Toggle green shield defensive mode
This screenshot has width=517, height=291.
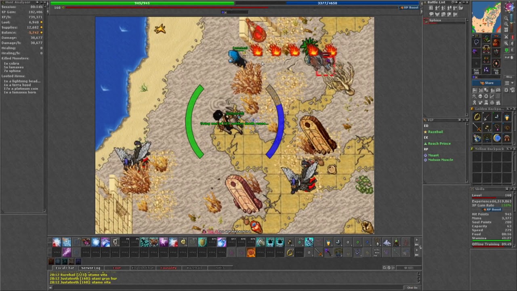(506, 50)
